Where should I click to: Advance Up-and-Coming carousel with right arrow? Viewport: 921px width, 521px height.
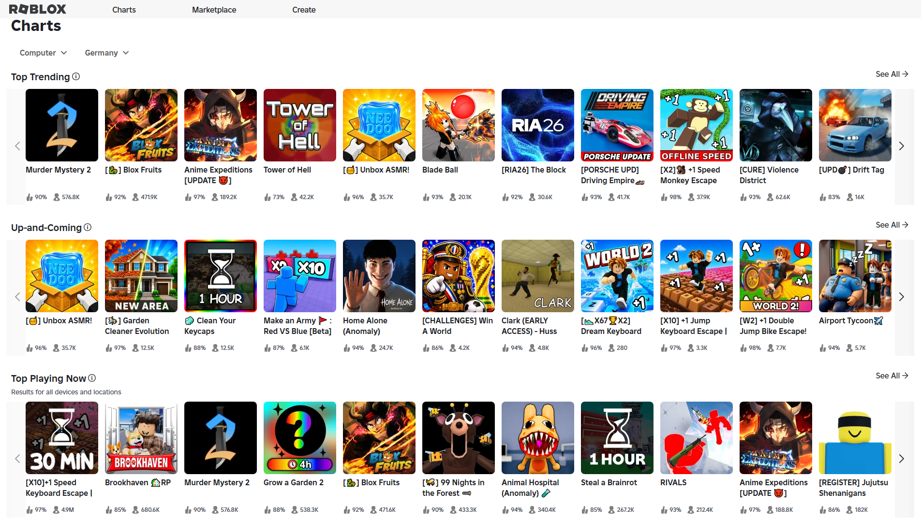point(901,297)
